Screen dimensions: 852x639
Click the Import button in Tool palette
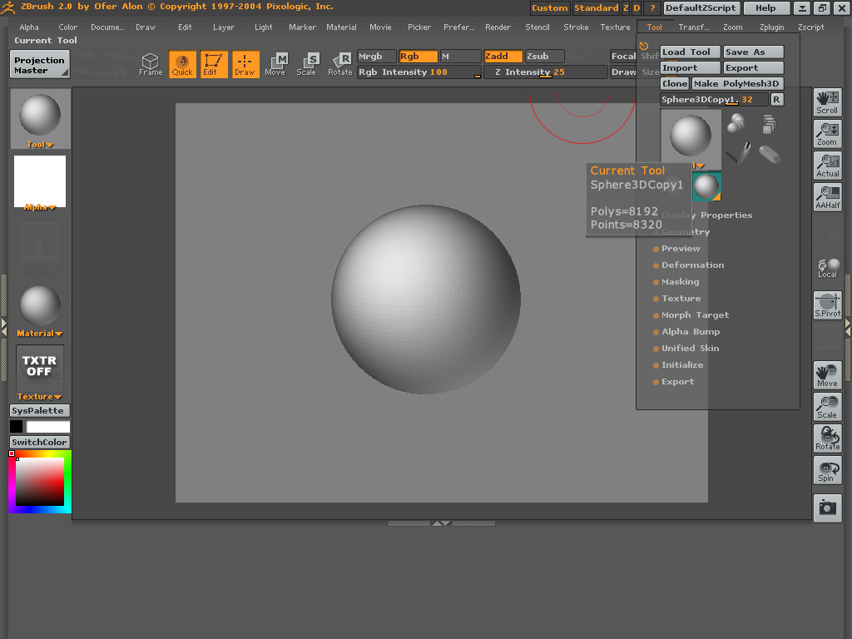coord(691,68)
